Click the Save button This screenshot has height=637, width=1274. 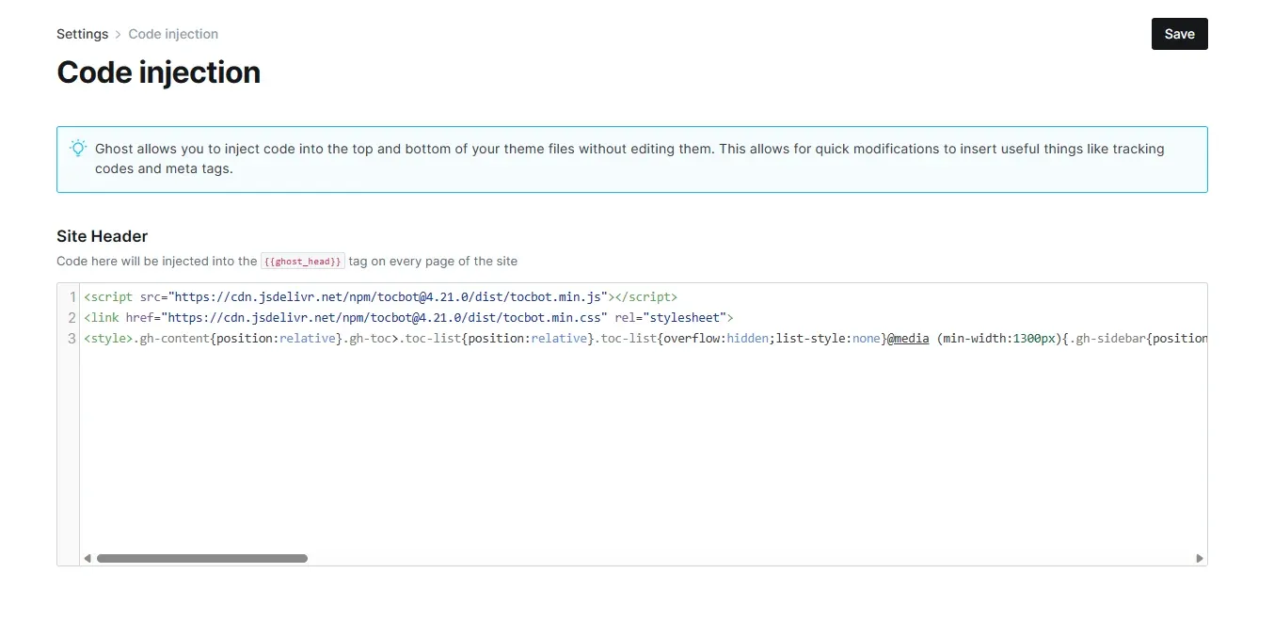click(1179, 34)
